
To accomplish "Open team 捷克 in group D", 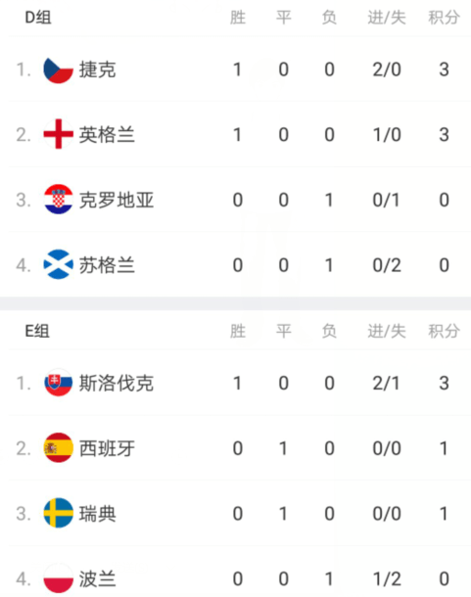I will click(98, 69).
